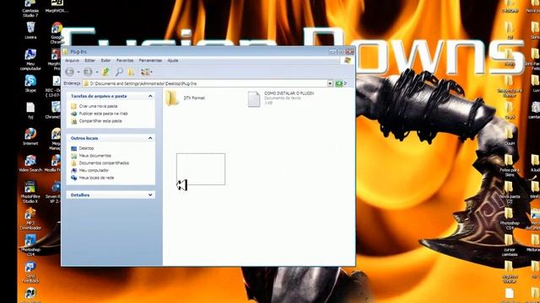Select the Video Search desktop icon
The image size is (540, 303).
(30, 163)
